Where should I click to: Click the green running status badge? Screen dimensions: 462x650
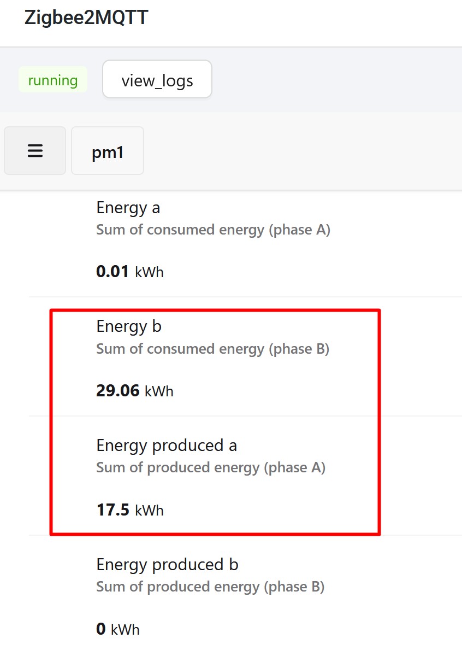pyautogui.click(x=53, y=80)
